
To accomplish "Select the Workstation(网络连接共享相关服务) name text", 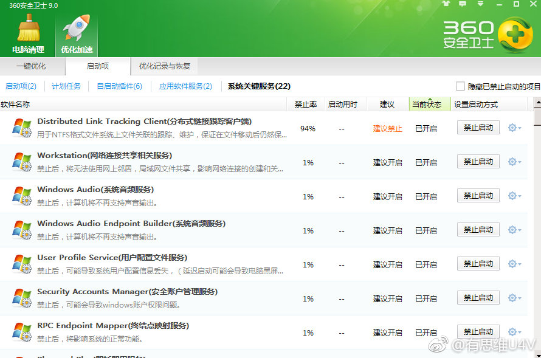I will pos(105,156).
